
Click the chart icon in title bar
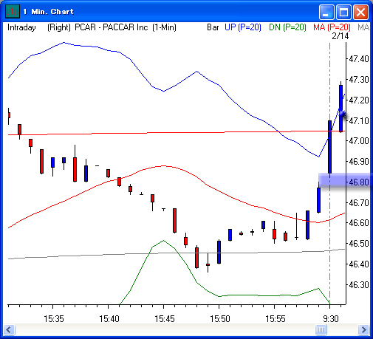click(x=13, y=11)
